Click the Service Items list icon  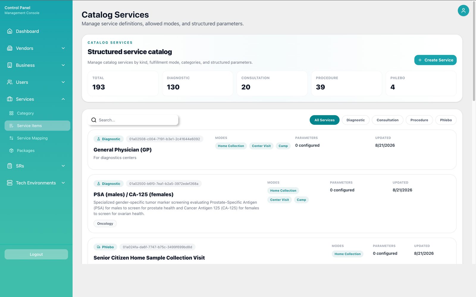click(x=11, y=126)
